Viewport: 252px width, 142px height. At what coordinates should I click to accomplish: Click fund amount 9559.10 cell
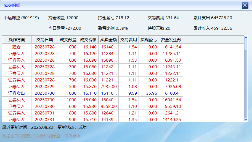click(171, 106)
